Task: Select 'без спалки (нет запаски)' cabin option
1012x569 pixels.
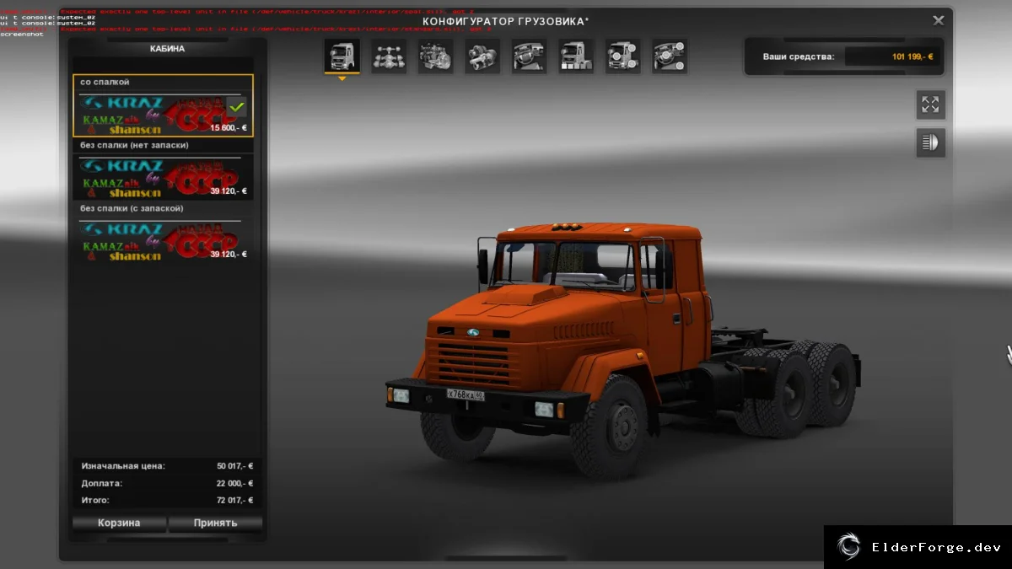Action: [163, 169]
